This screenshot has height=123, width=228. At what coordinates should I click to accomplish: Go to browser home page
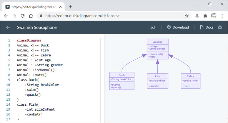pos(31,16)
